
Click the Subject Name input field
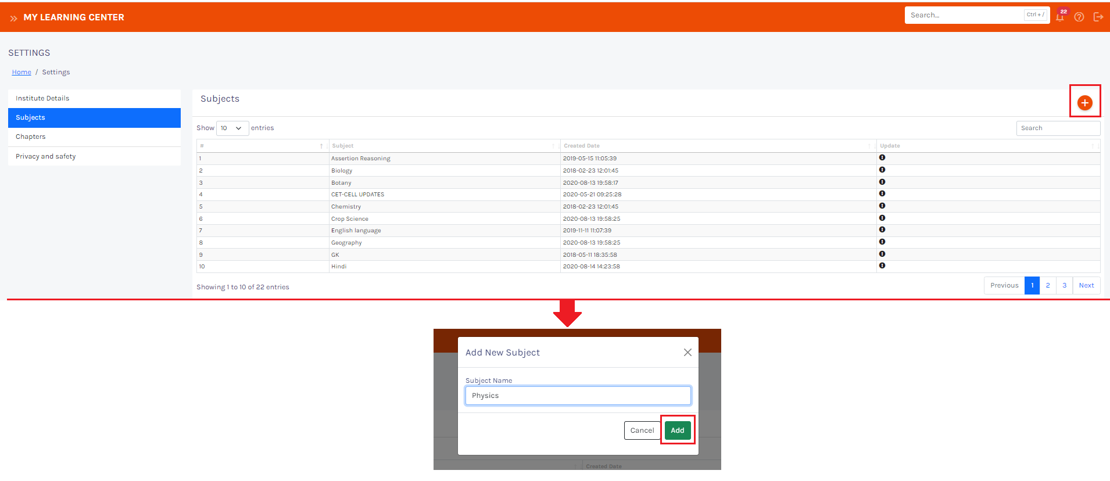[x=578, y=396]
